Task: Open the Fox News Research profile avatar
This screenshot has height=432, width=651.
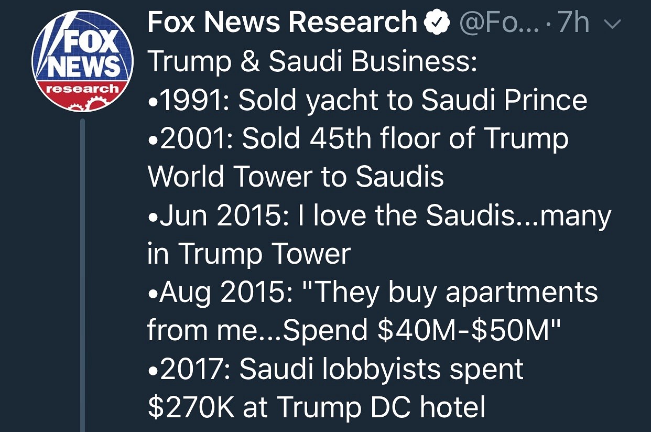Action: (83, 62)
